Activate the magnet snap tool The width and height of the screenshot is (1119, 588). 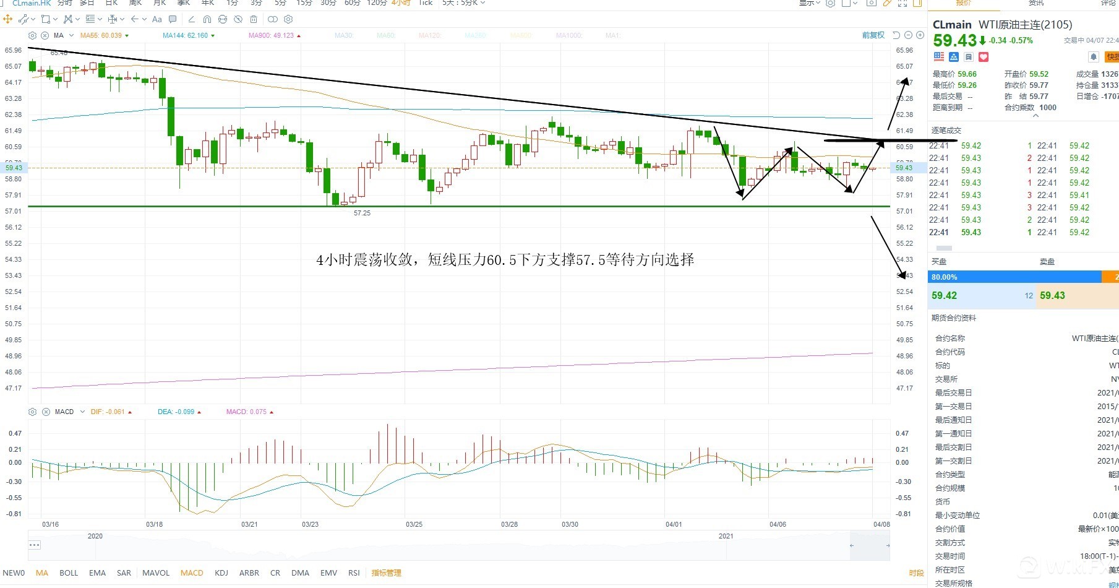pos(207,19)
